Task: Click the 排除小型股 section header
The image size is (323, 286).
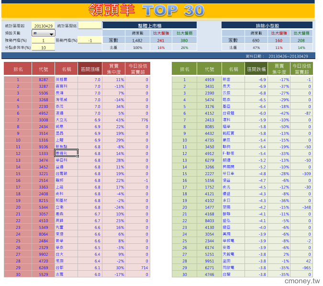Action: (x=267, y=25)
